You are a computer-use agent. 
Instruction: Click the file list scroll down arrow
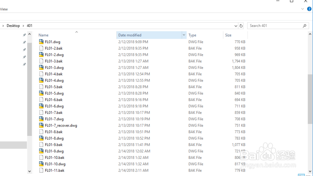pos(310,171)
